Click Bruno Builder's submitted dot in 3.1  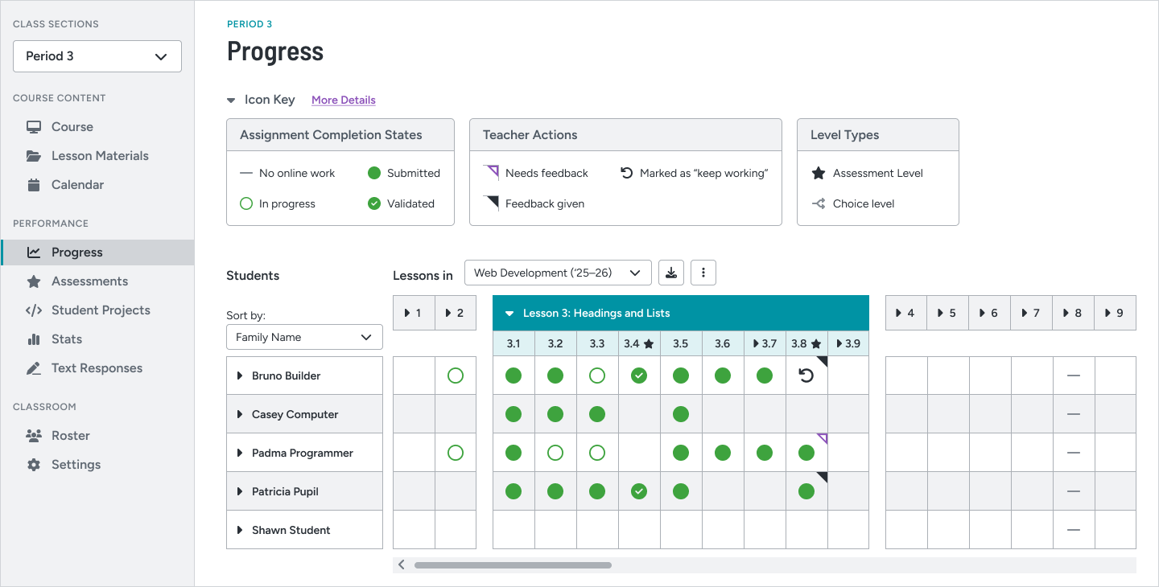(514, 376)
